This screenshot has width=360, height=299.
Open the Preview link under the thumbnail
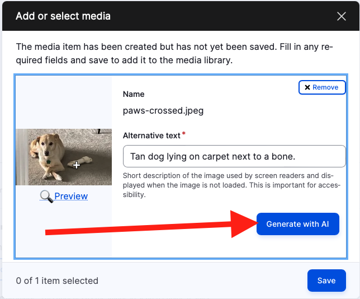coord(71,196)
